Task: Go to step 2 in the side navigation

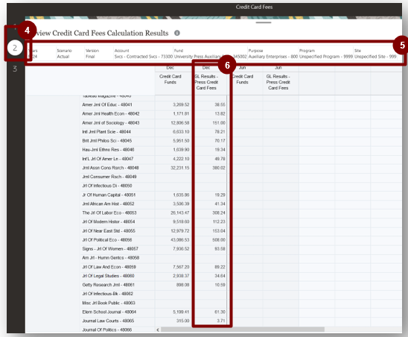Action: (15, 48)
